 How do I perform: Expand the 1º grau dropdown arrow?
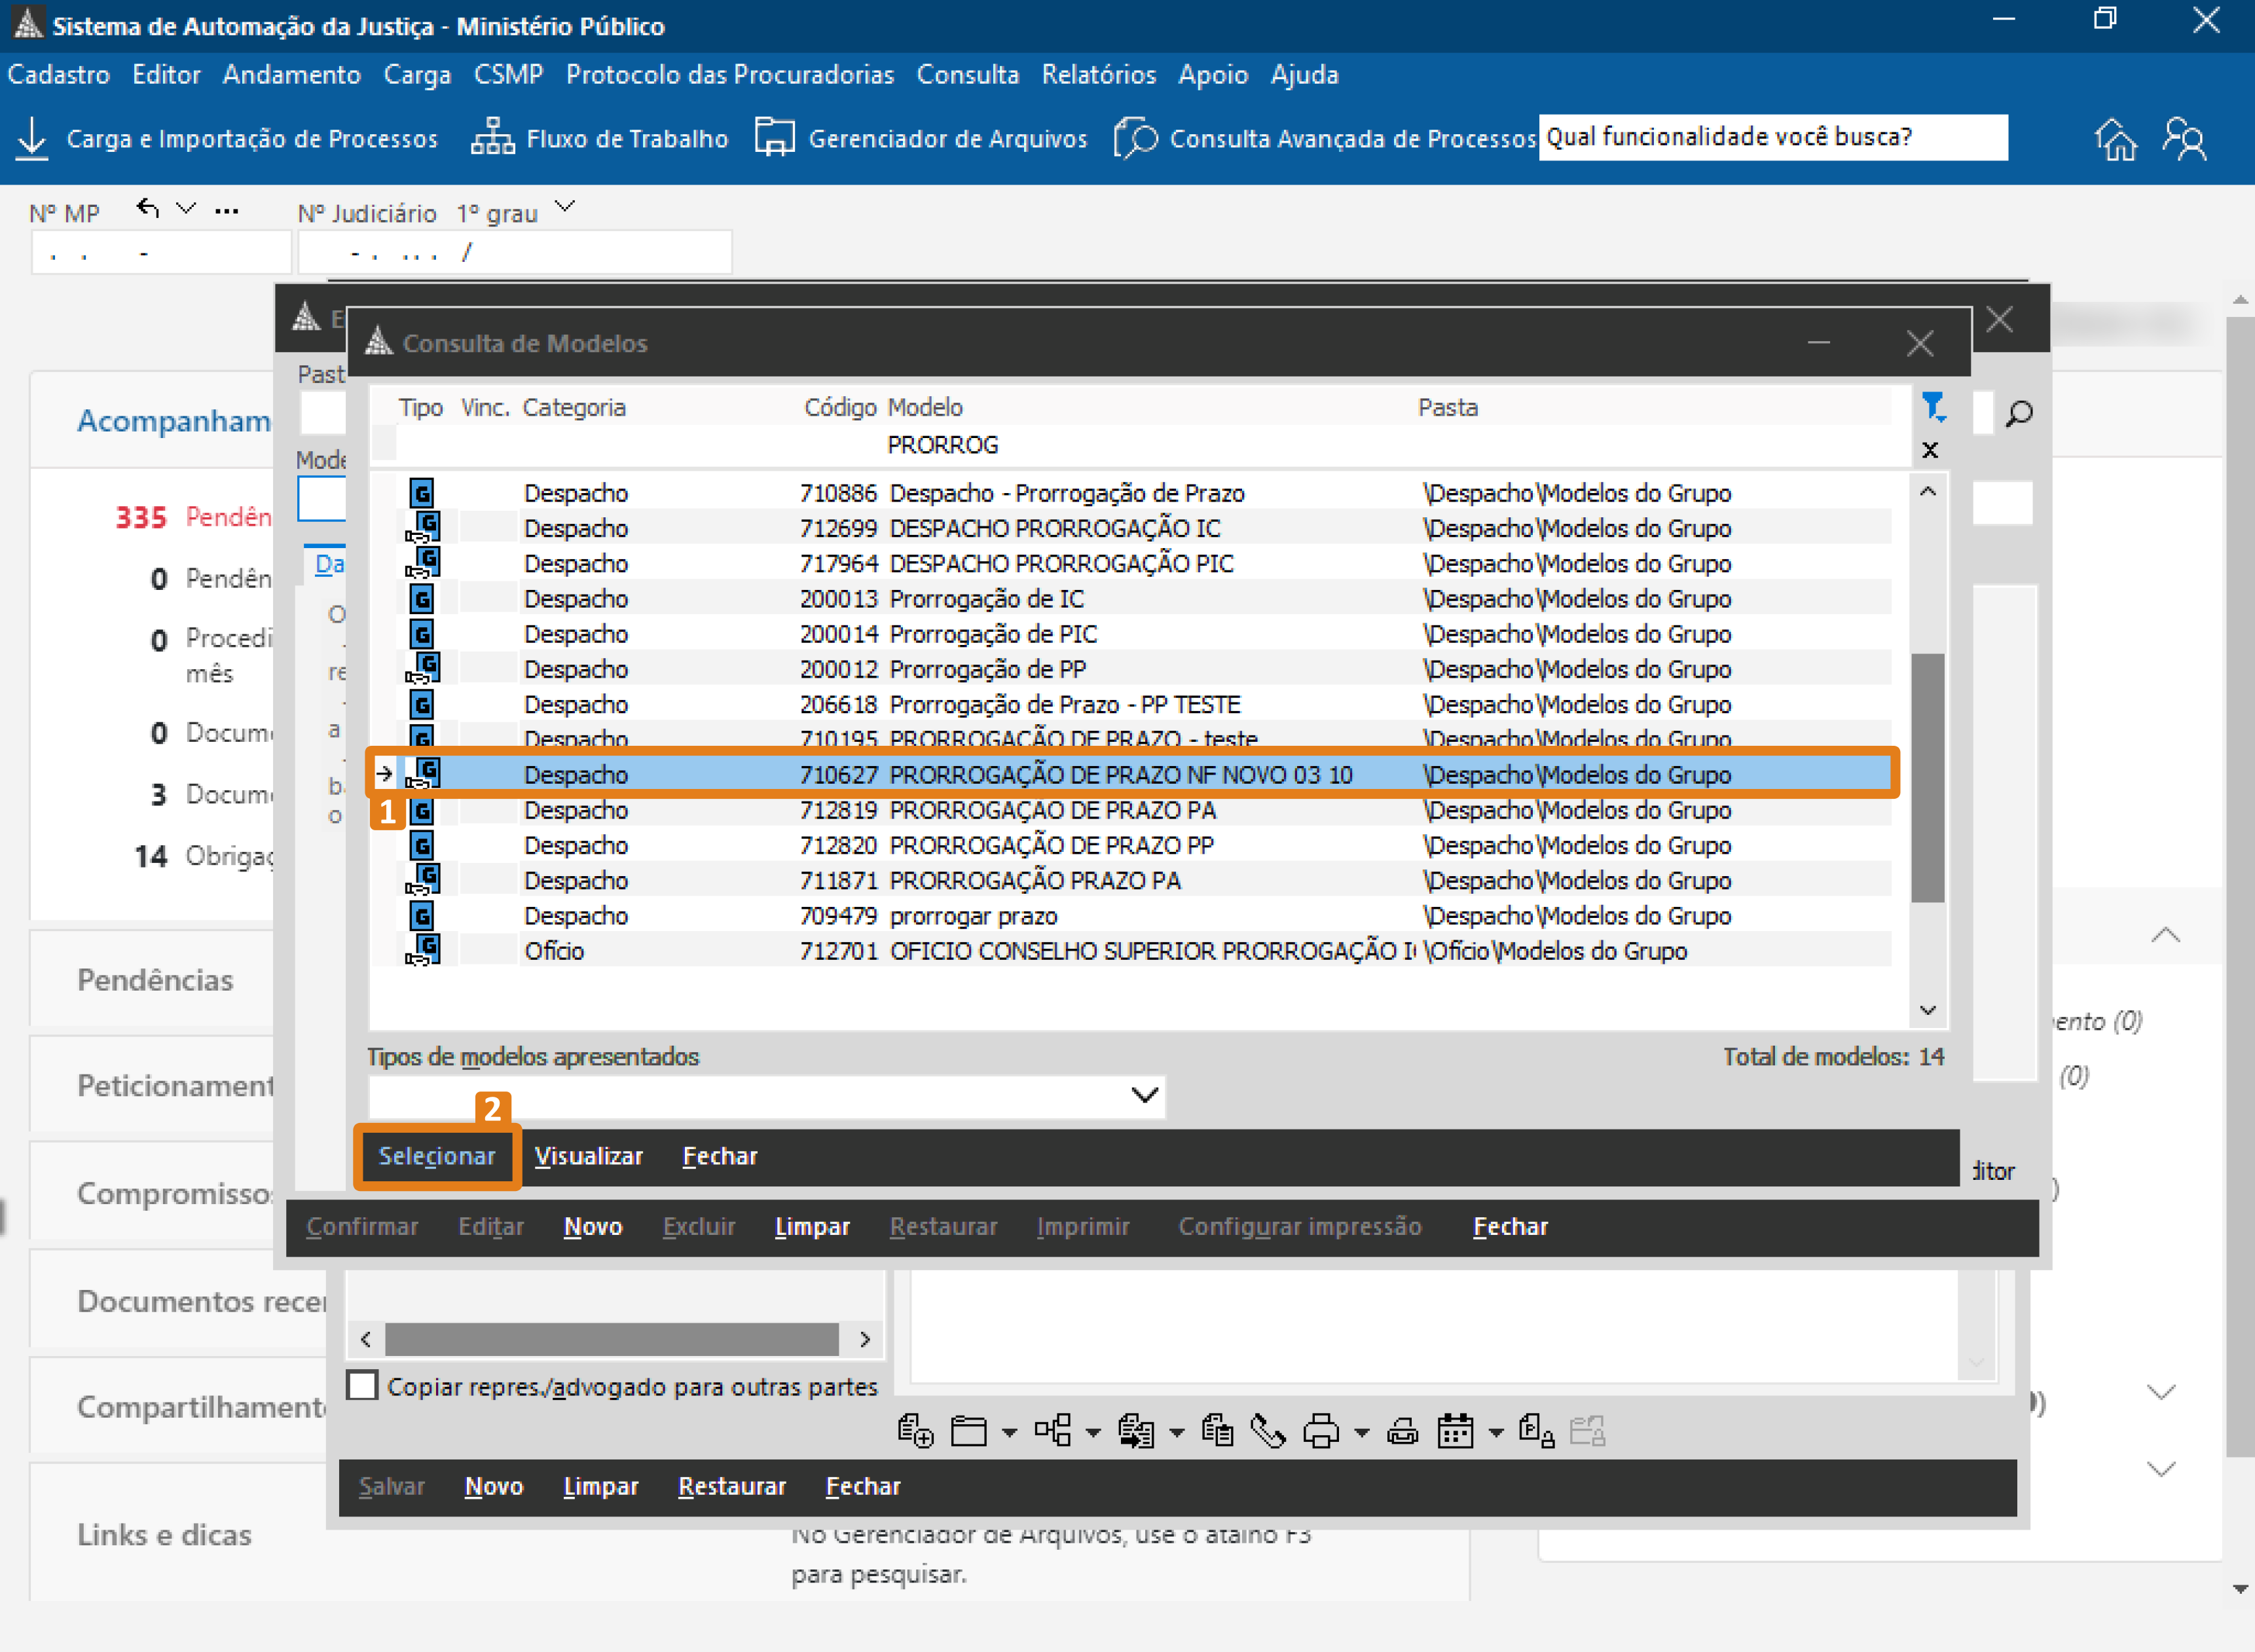tap(565, 207)
